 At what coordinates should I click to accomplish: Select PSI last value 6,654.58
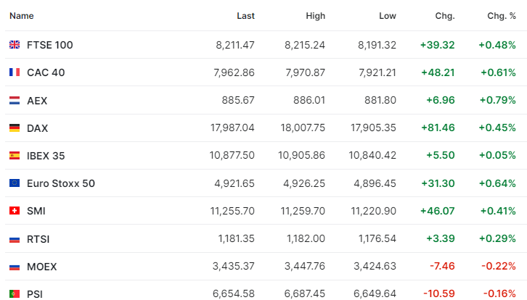pyautogui.click(x=234, y=293)
